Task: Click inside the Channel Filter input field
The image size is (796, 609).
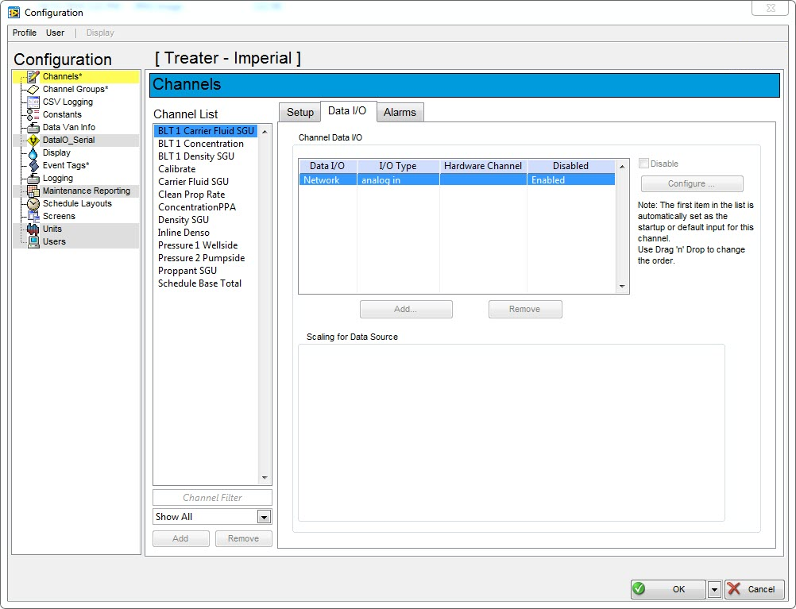Action: [212, 496]
